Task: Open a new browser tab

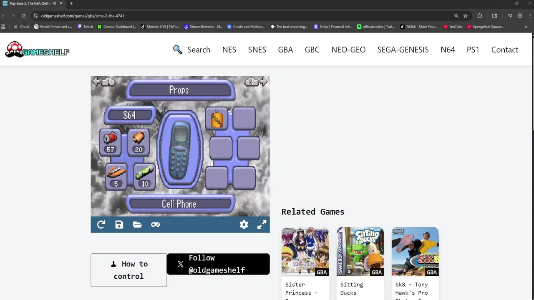Action: pos(71,3)
